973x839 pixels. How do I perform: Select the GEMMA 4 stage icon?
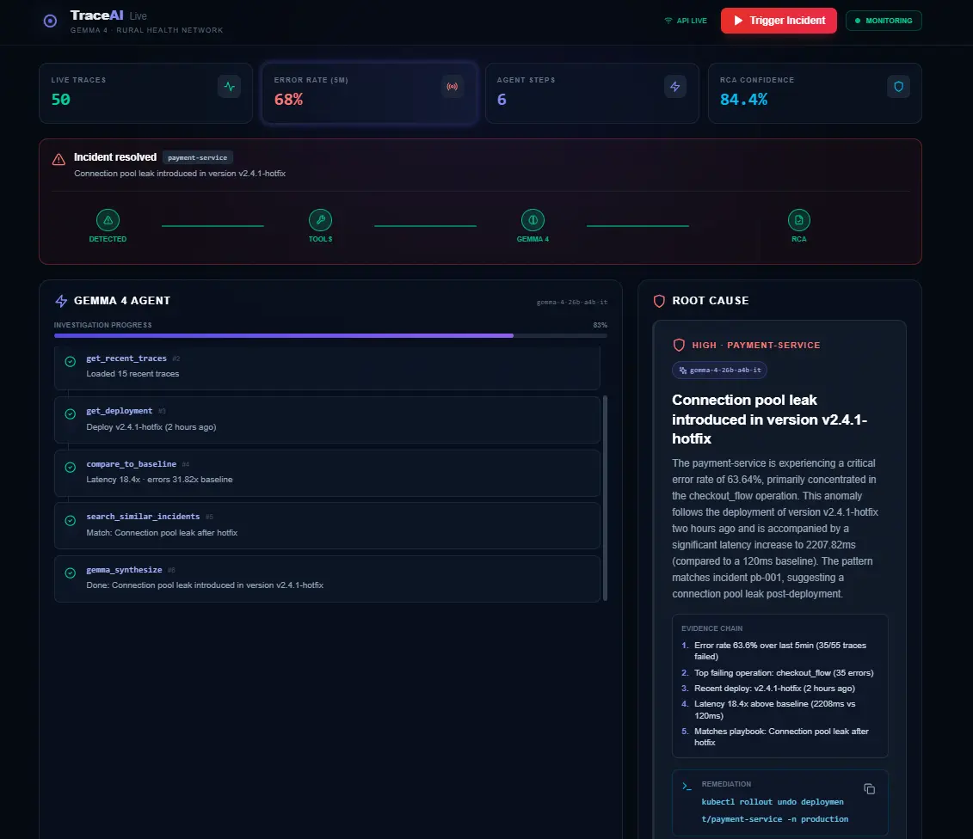point(533,220)
